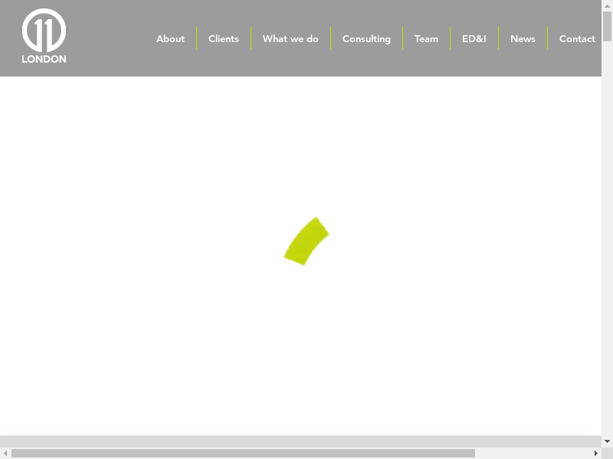Click the horizontal scrollbar left arrow
The width and height of the screenshot is (613, 459).
[x=5, y=453]
